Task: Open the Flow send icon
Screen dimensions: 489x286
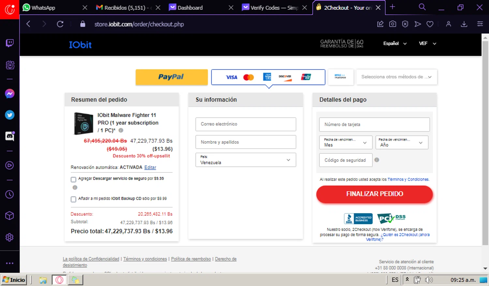Action: coord(418,24)
